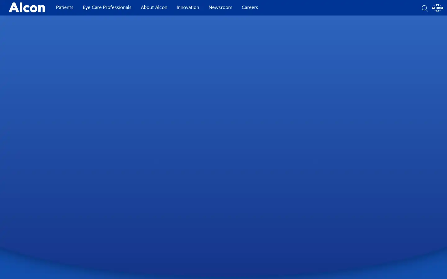The width and height of the screenshot is (447, 279).
Task: Go to the Newsroom section
Action: coord(220,7)
